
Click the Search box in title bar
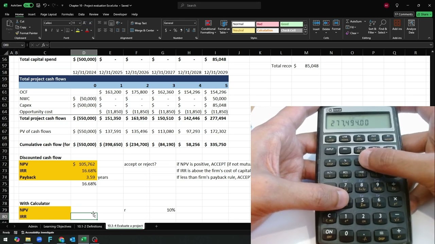click(x=219, y=5)
